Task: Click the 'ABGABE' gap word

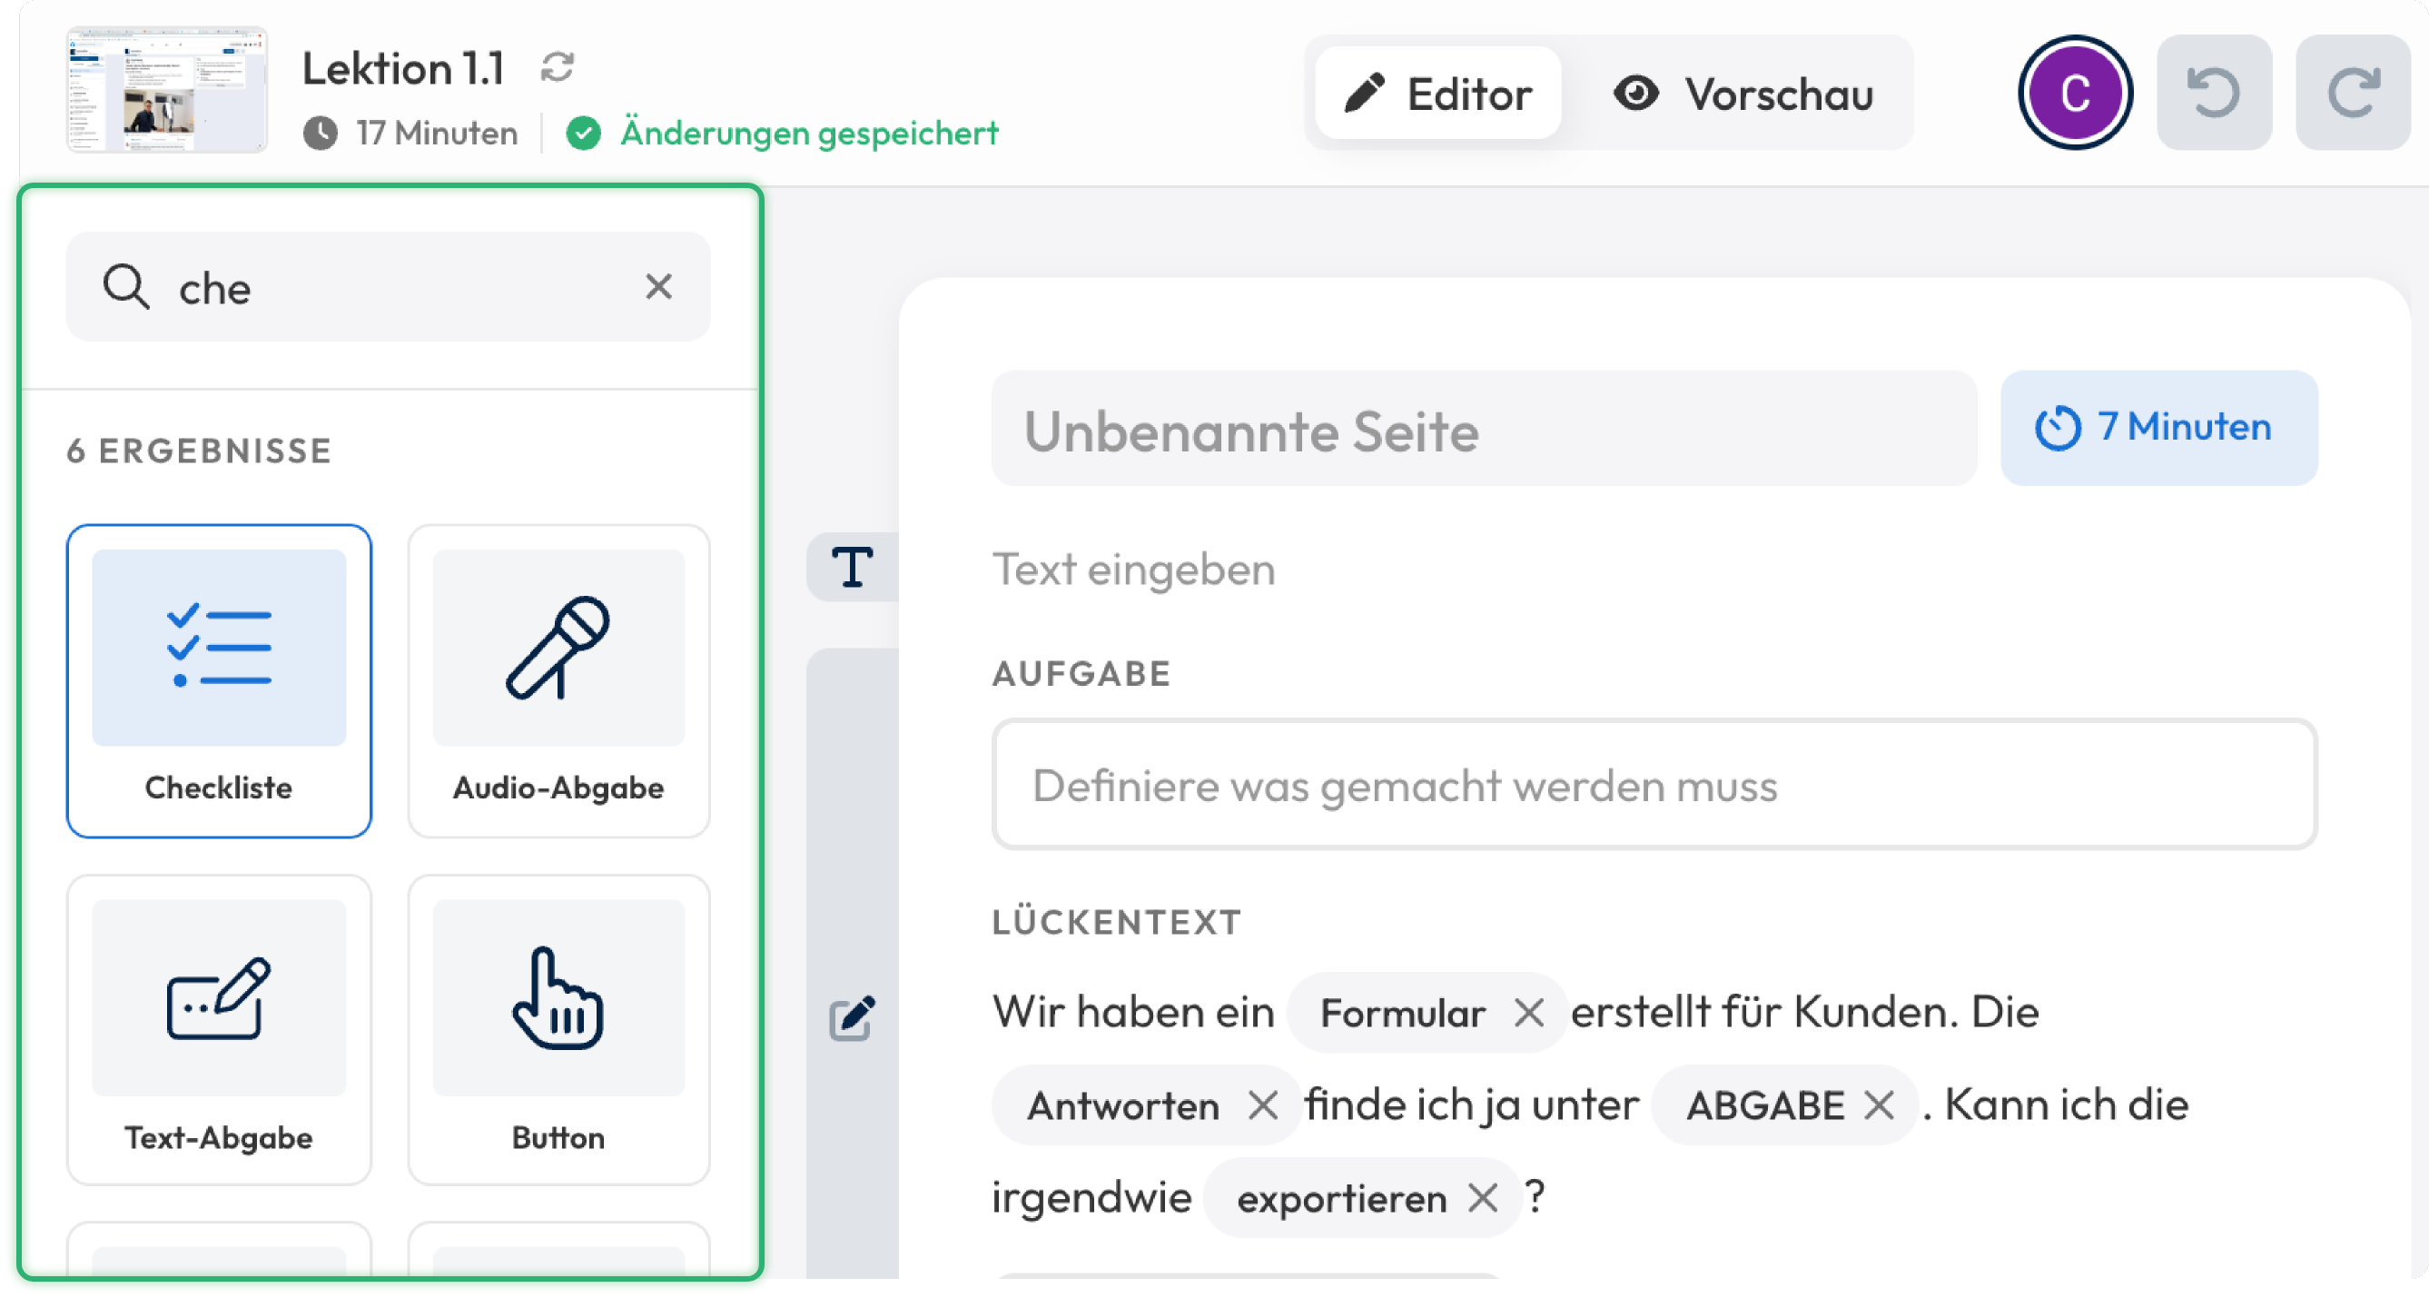Action: [x=1765, y=1105]
